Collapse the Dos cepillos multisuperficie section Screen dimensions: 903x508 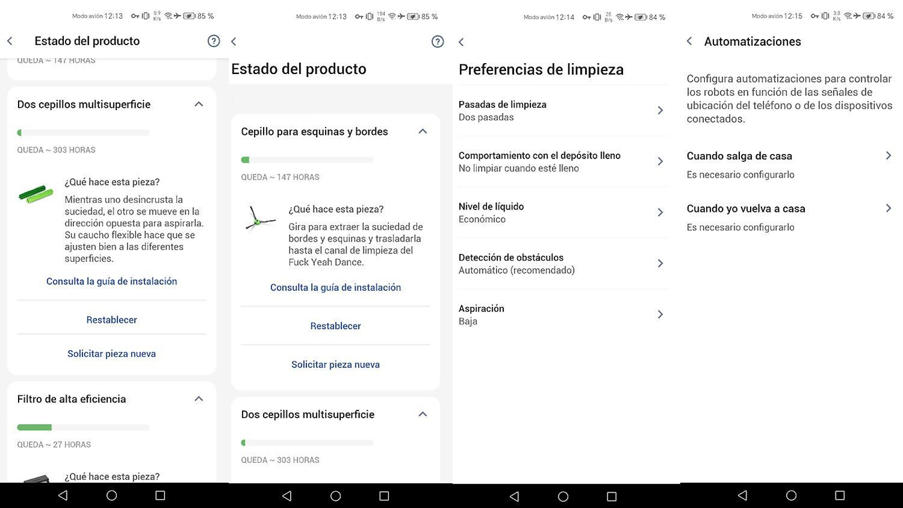click(199, 104)
